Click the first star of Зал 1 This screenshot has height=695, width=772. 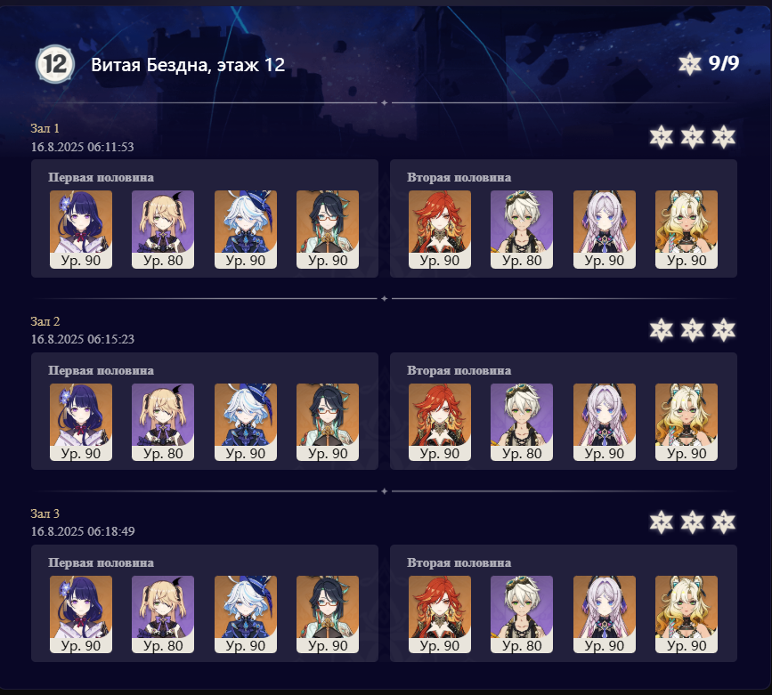(x=662, y=137)
